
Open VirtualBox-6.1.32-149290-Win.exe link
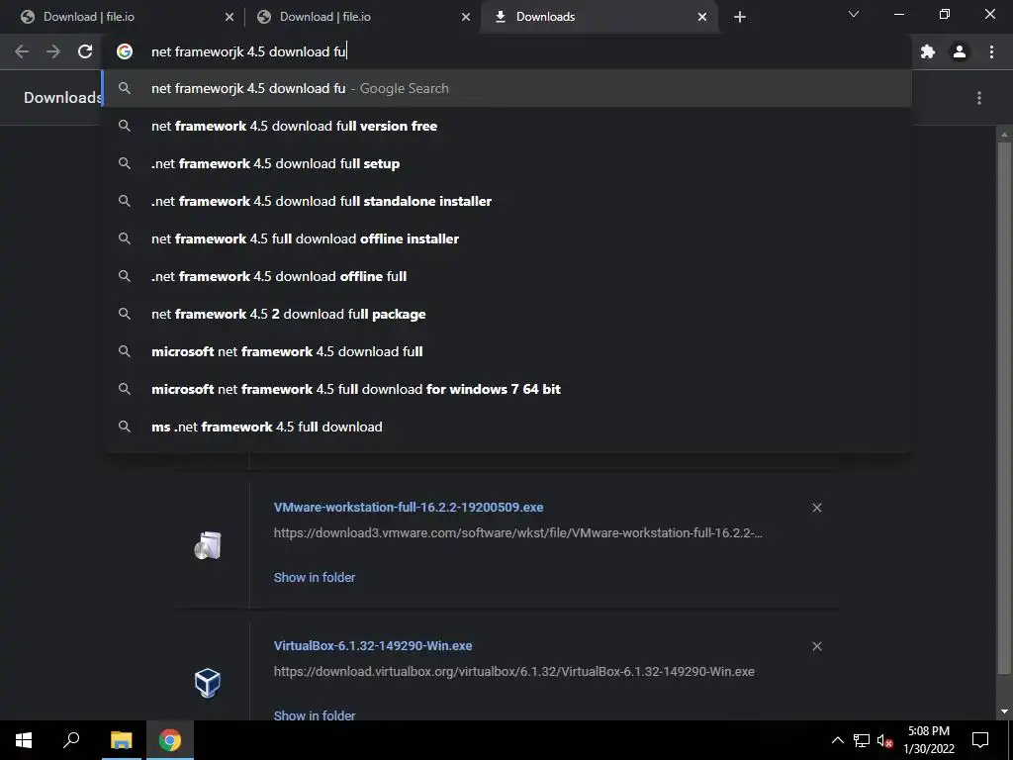tap(373, 645)
